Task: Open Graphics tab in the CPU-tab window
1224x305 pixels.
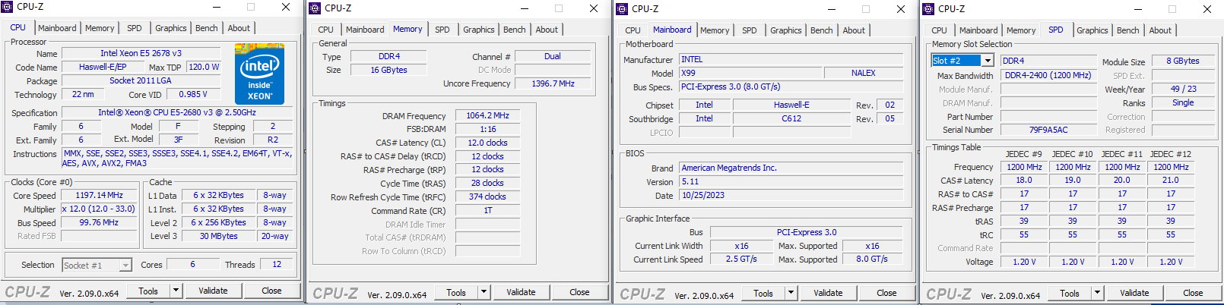Action: [x=171, y=28]
